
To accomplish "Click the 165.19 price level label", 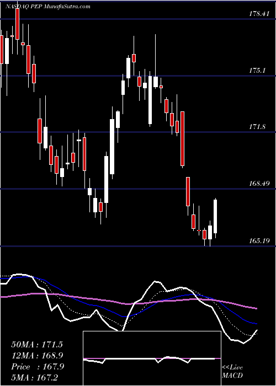I will [259, 241].
